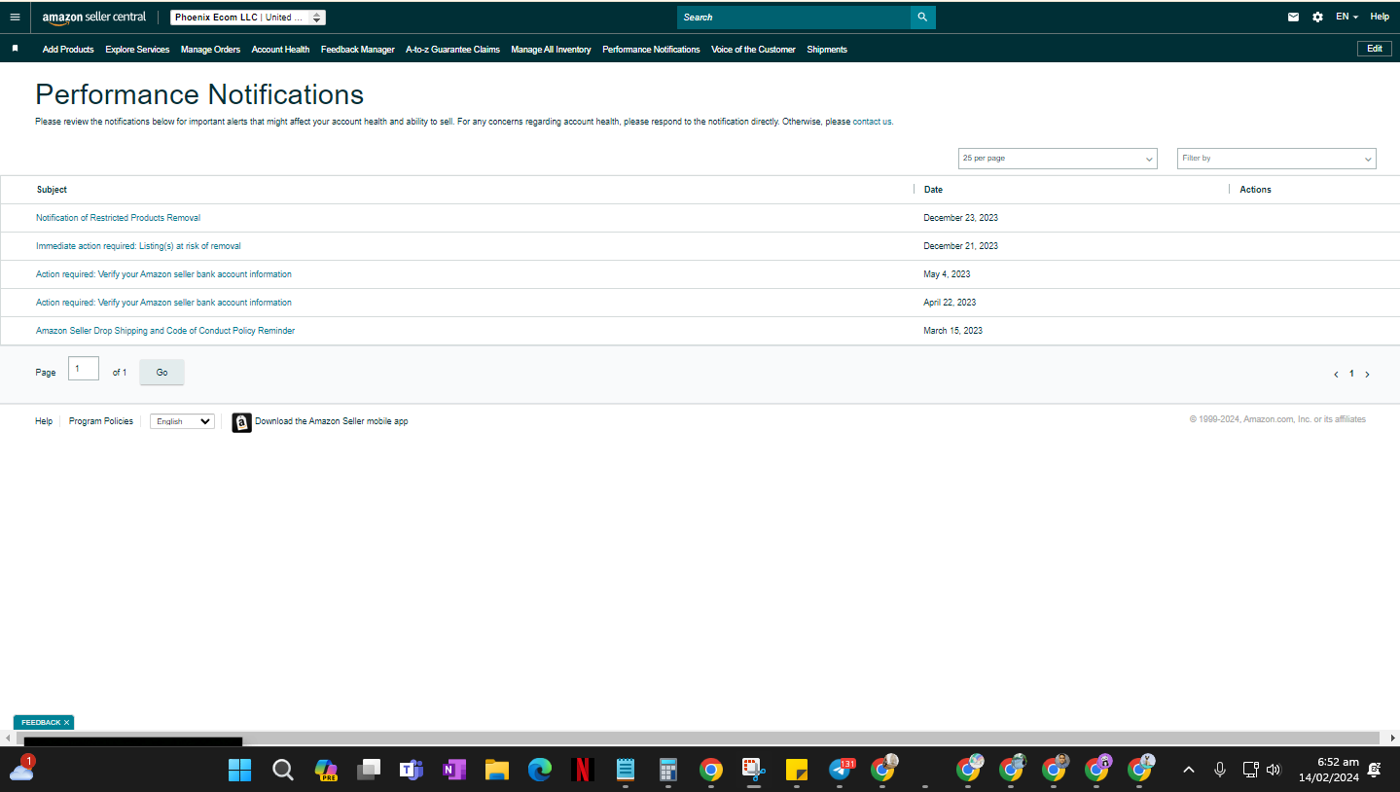Screen dimensions: 1400x792
Task: Open Explore Services from favorites bar
Action: (x=137, y=50)
